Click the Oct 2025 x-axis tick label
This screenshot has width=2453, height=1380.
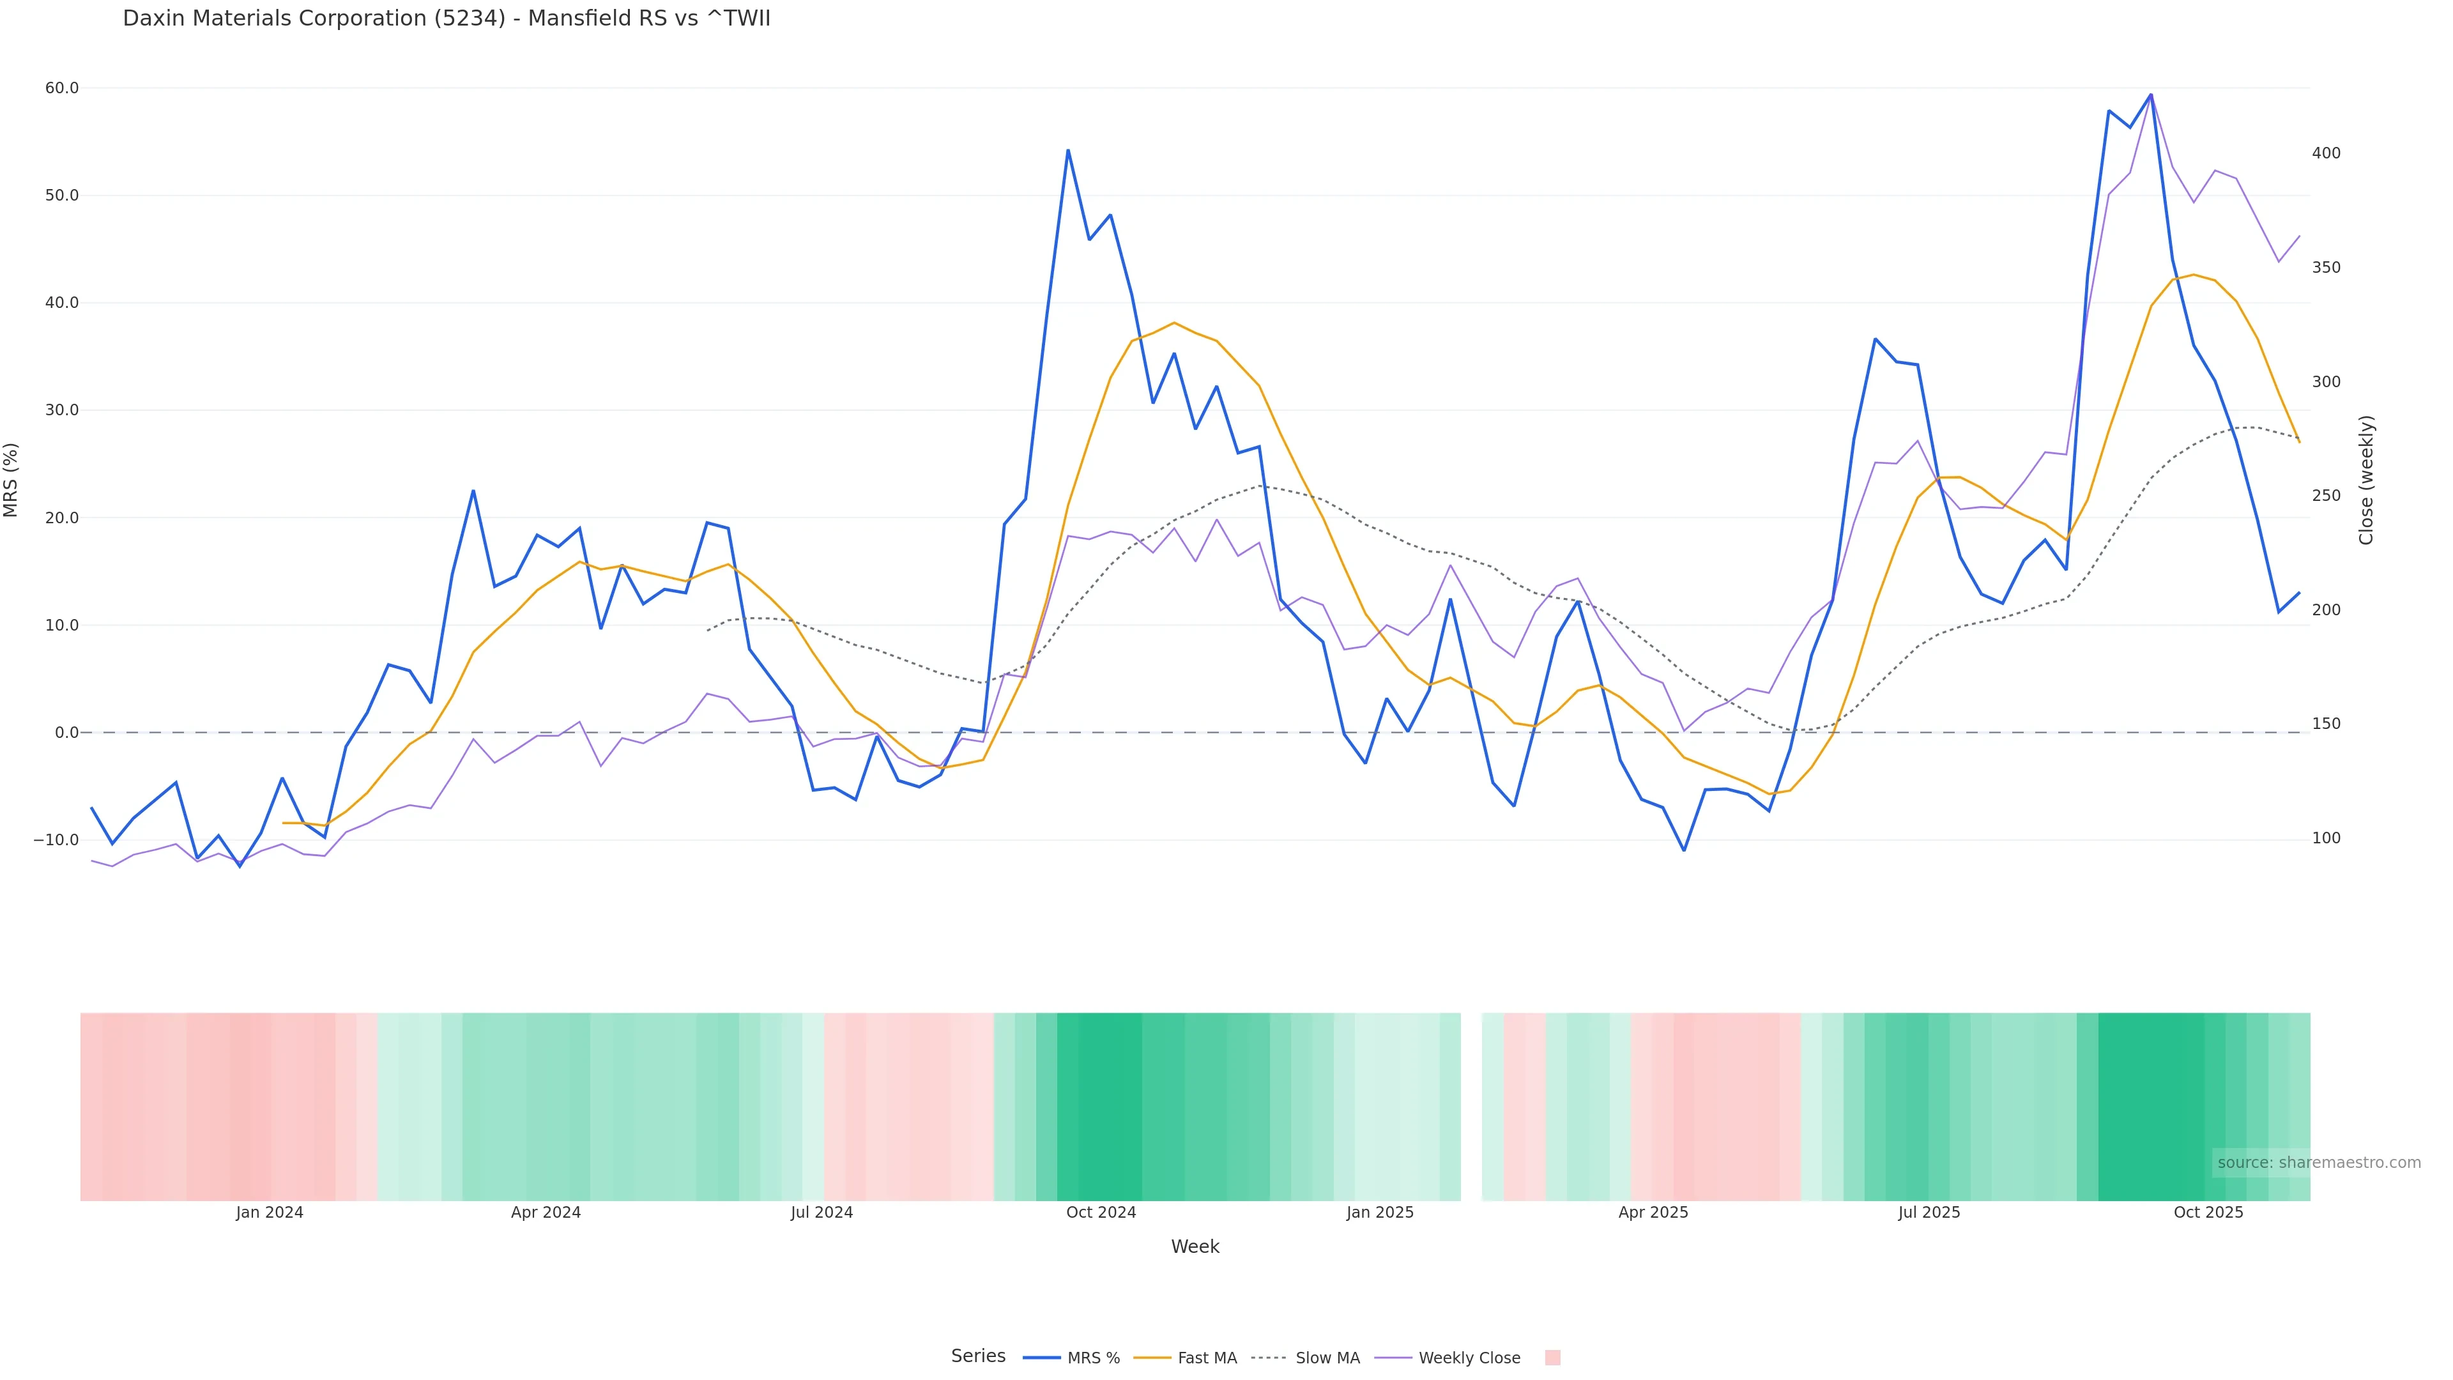click(x=2208, y=1213)
